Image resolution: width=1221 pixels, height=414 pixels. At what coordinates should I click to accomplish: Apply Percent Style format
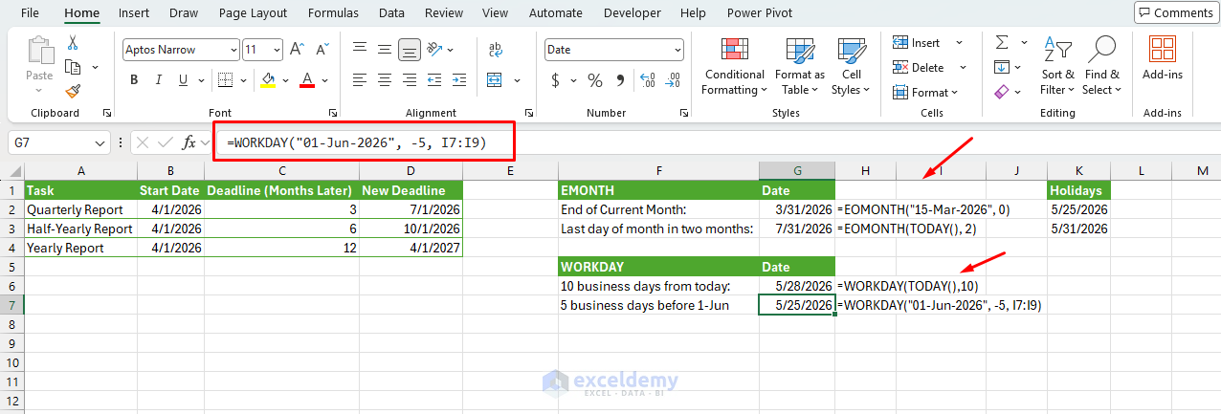[x=594, y=80]
